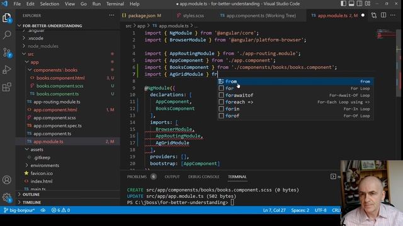
Task: Click the VS Code logo icon
Action: [4, 4]
